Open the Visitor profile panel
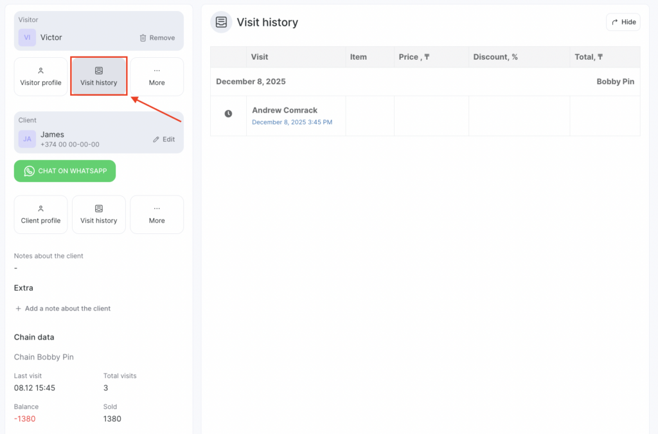658x434 pixels. (41, 77)
